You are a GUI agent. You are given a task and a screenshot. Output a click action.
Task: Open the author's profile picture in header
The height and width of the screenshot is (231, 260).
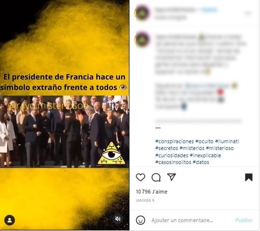pos(142,13)
